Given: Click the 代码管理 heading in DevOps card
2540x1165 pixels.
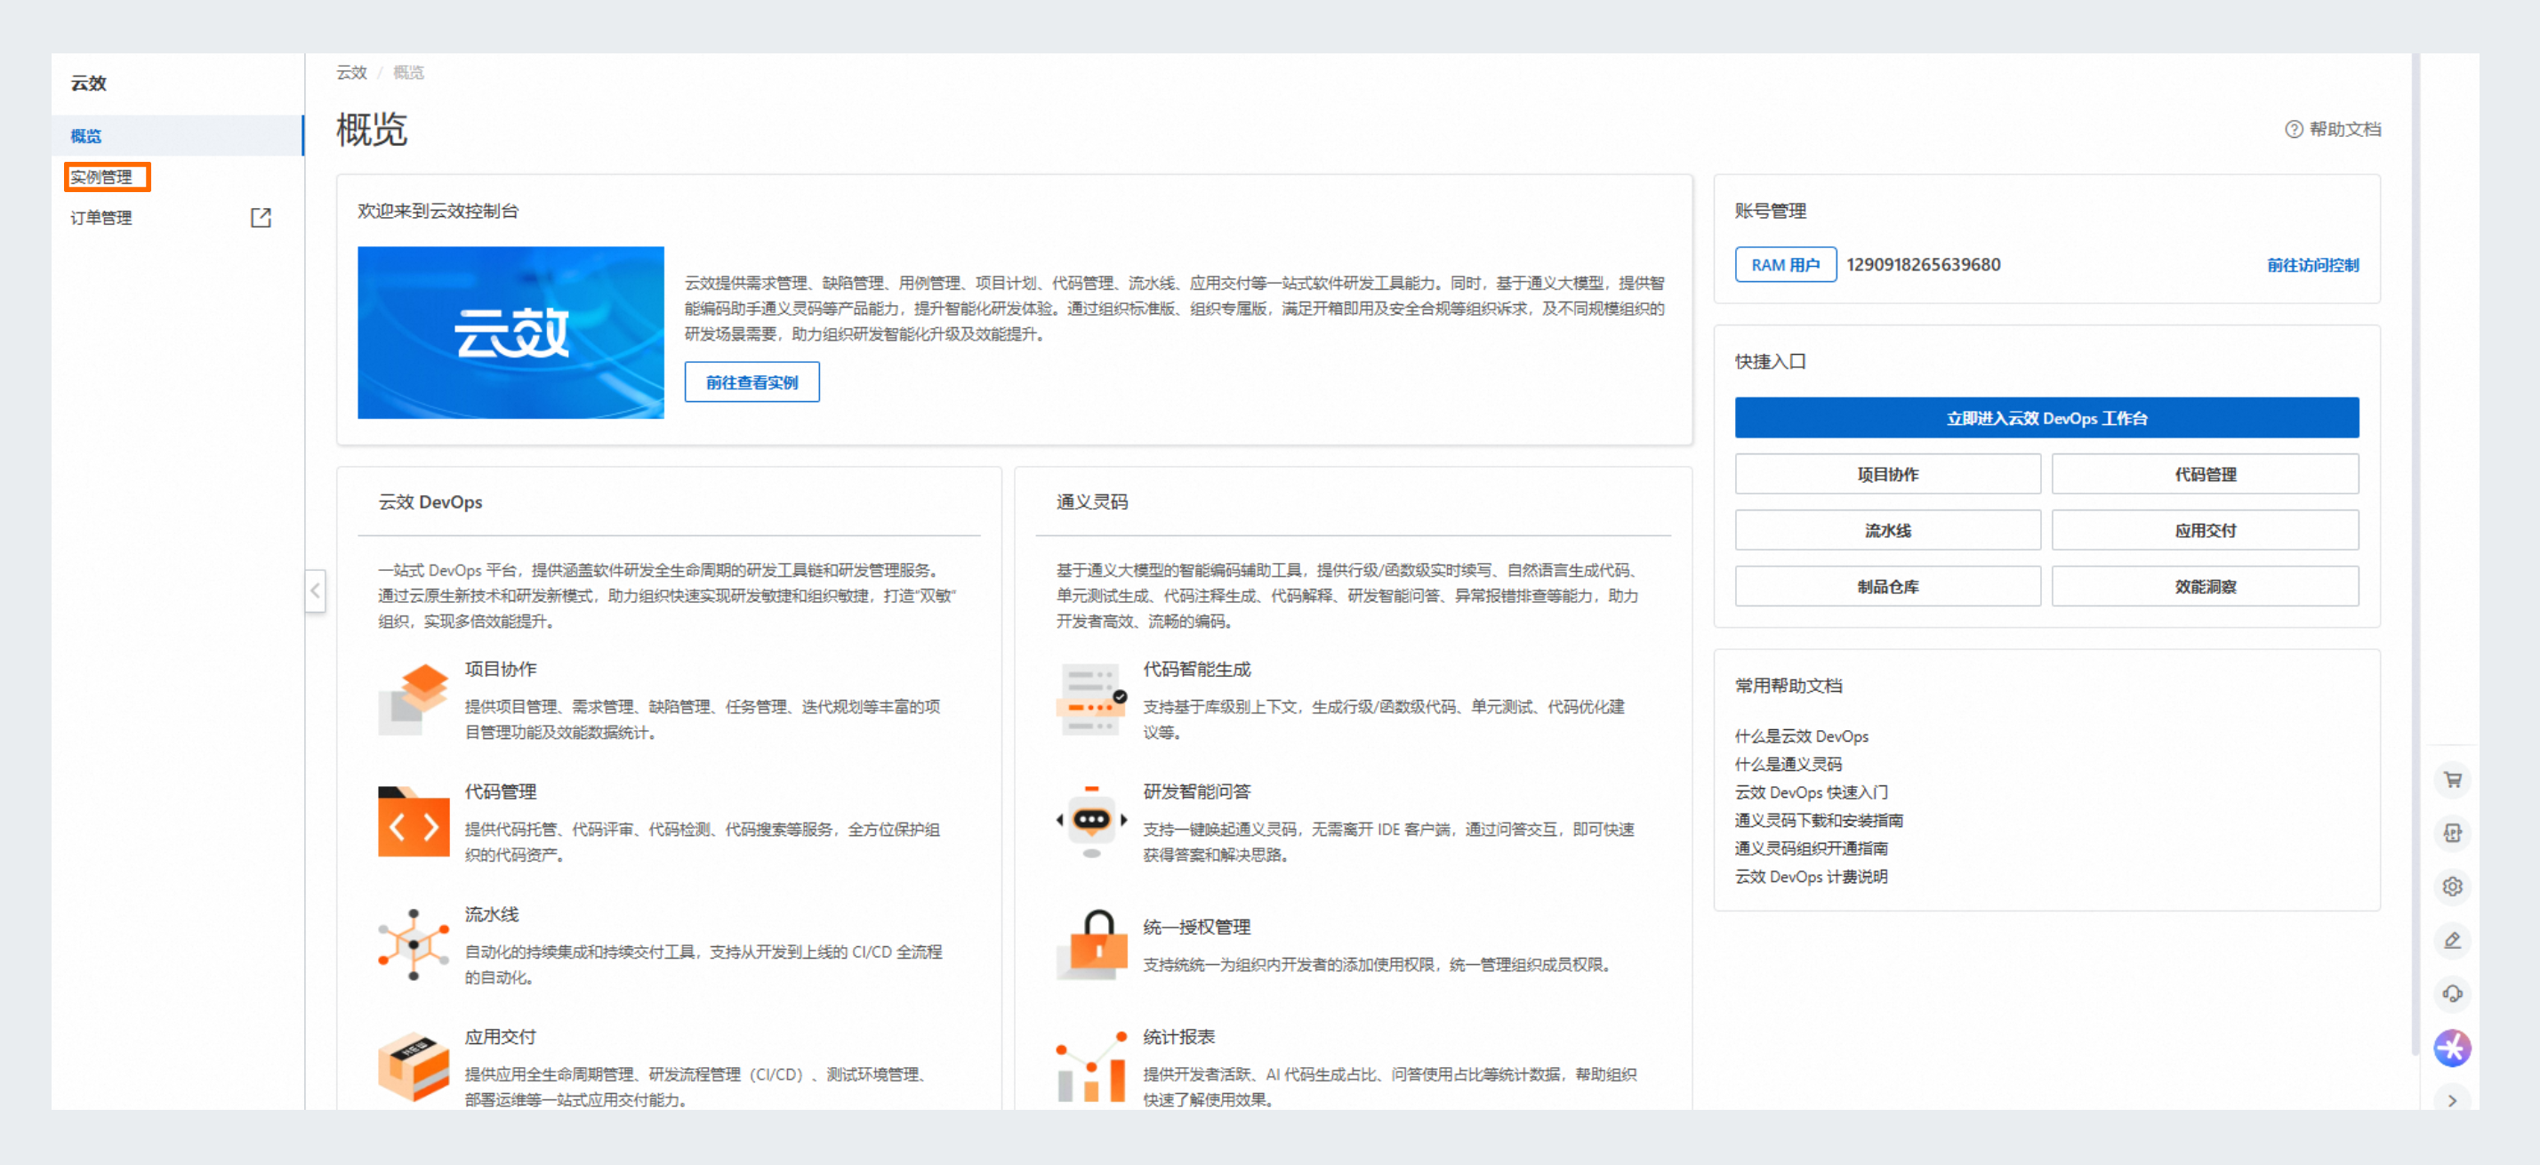Looking at the screenshot, I should 501,791.
